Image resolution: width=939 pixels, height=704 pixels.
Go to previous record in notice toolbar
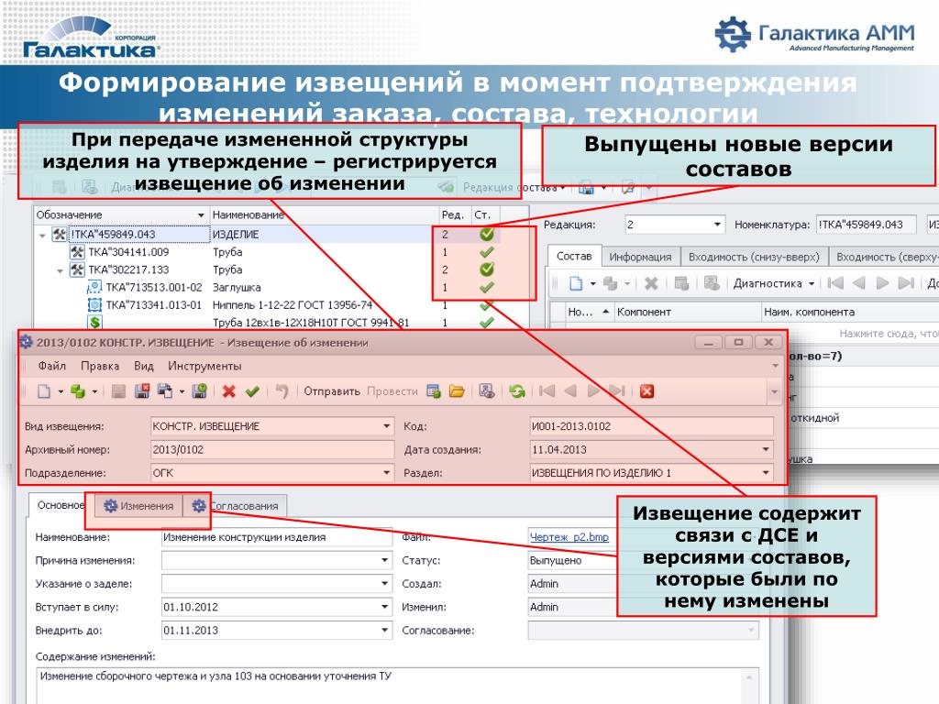click(x=570, y=391)
